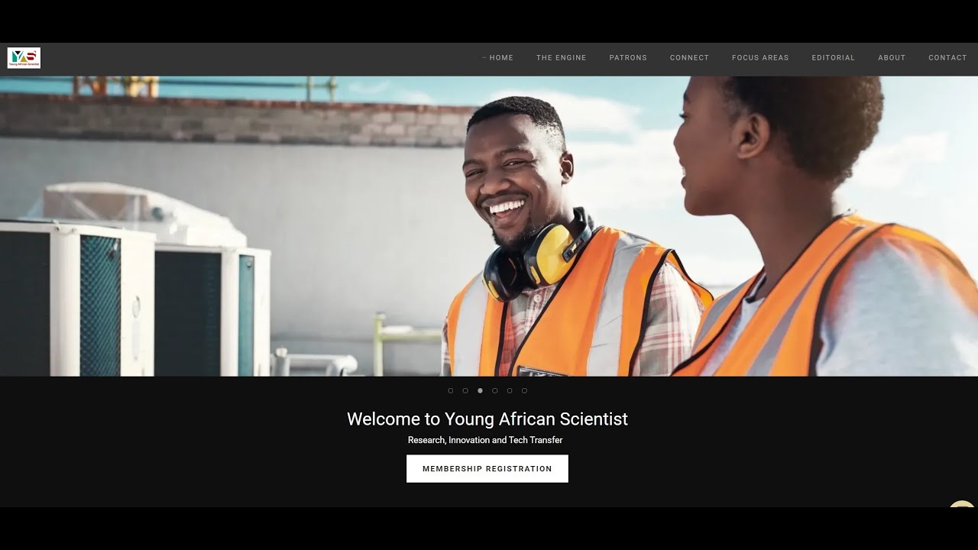Click the Welcome to Young African Scientist heading
The width and height of the screenshot is (978, 550).
(487, 419)
